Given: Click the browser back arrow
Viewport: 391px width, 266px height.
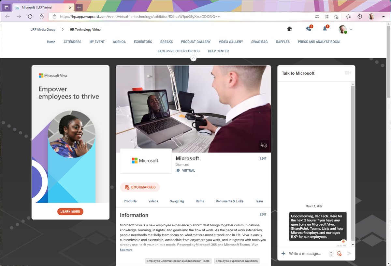Looking at the screenshot, I should tap(7, 16).
